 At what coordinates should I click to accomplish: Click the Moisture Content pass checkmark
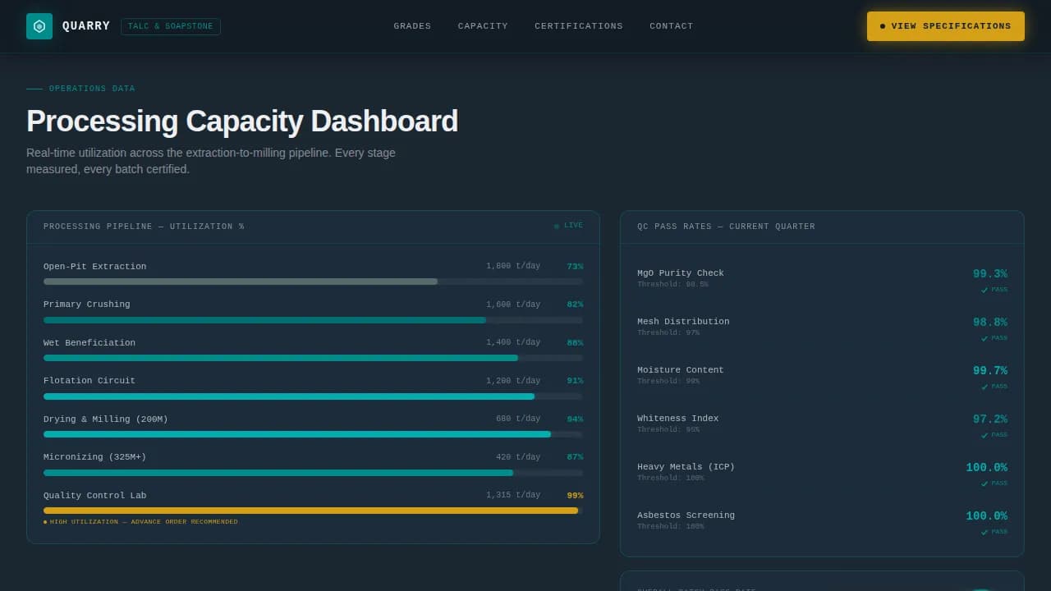pos(984,387)
